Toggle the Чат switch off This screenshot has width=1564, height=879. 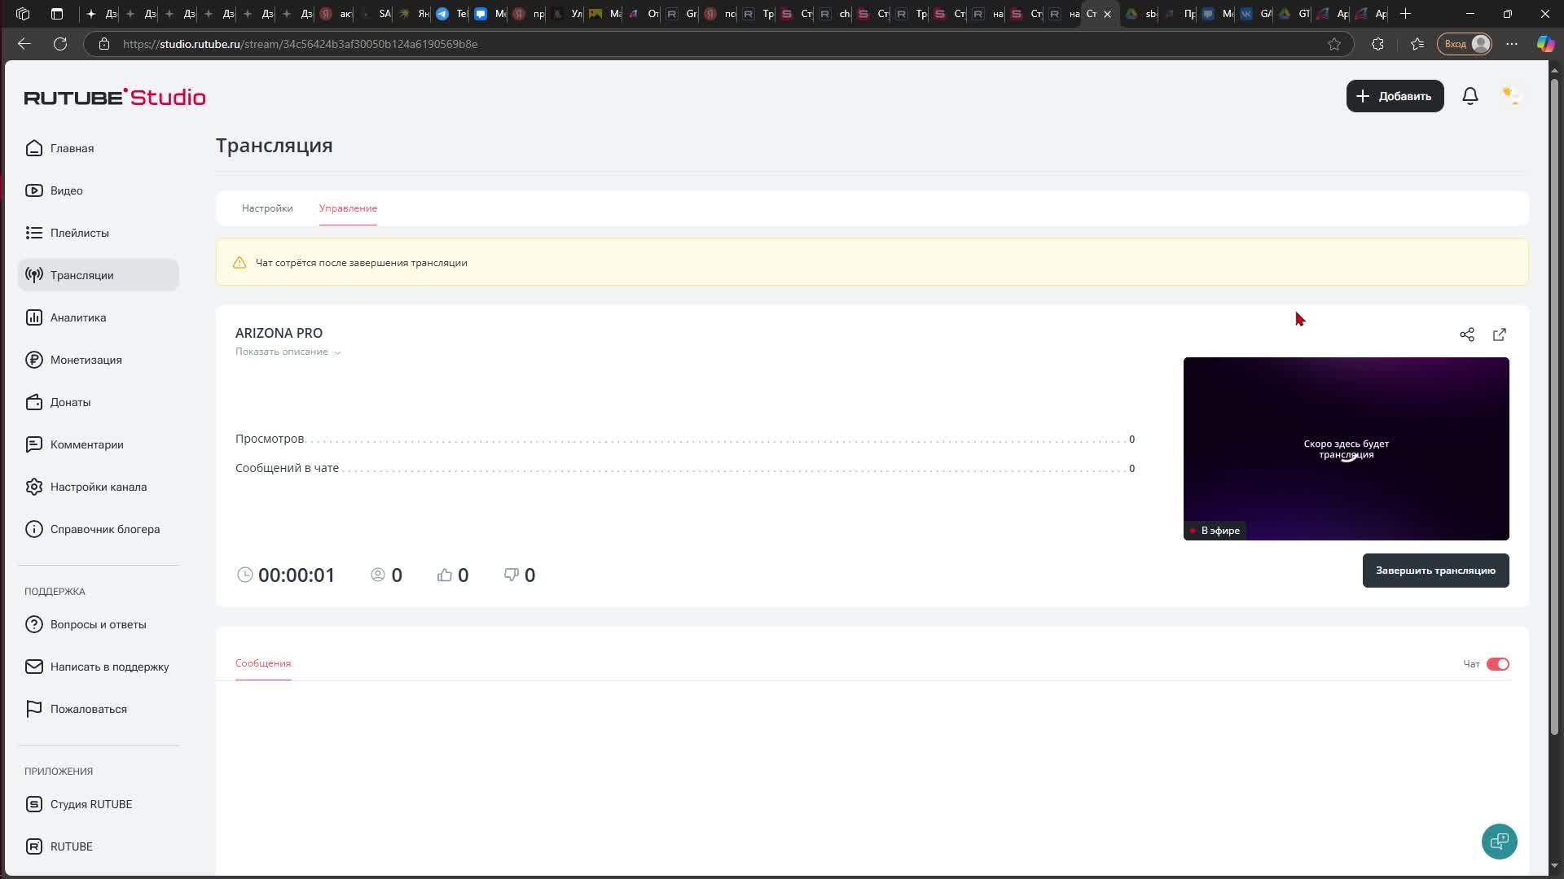1497,664
